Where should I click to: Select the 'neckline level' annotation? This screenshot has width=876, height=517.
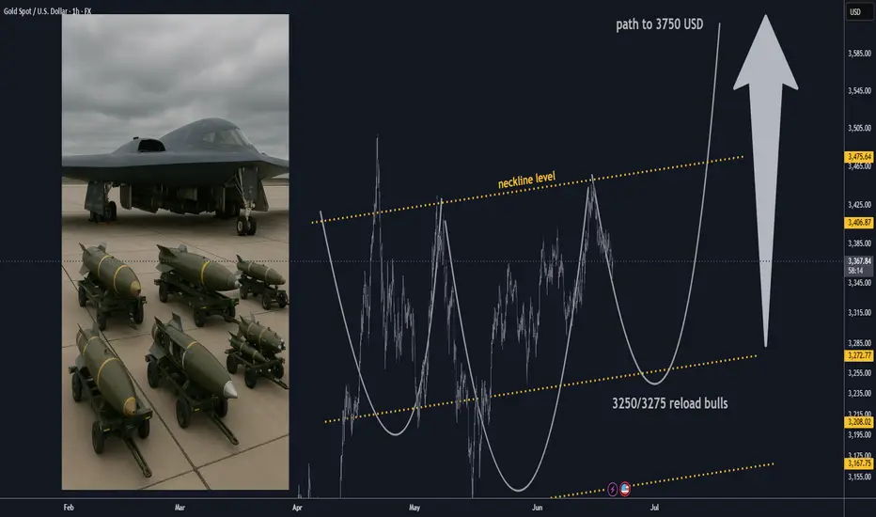526,180
